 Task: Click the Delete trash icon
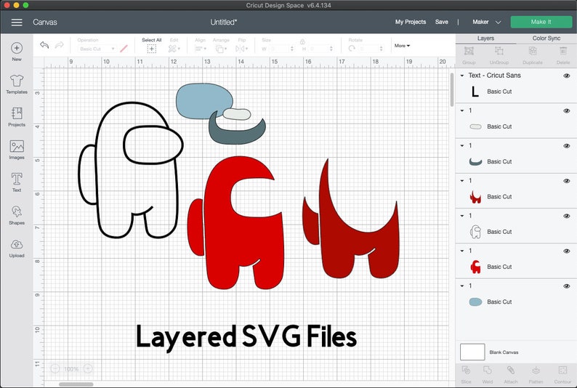tap(563, 51)
